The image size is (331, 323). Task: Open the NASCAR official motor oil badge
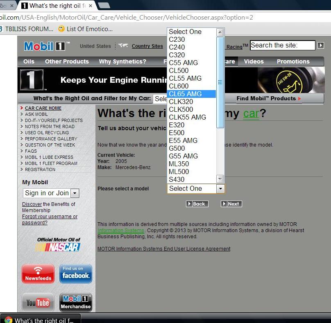(x=59, y=244)
